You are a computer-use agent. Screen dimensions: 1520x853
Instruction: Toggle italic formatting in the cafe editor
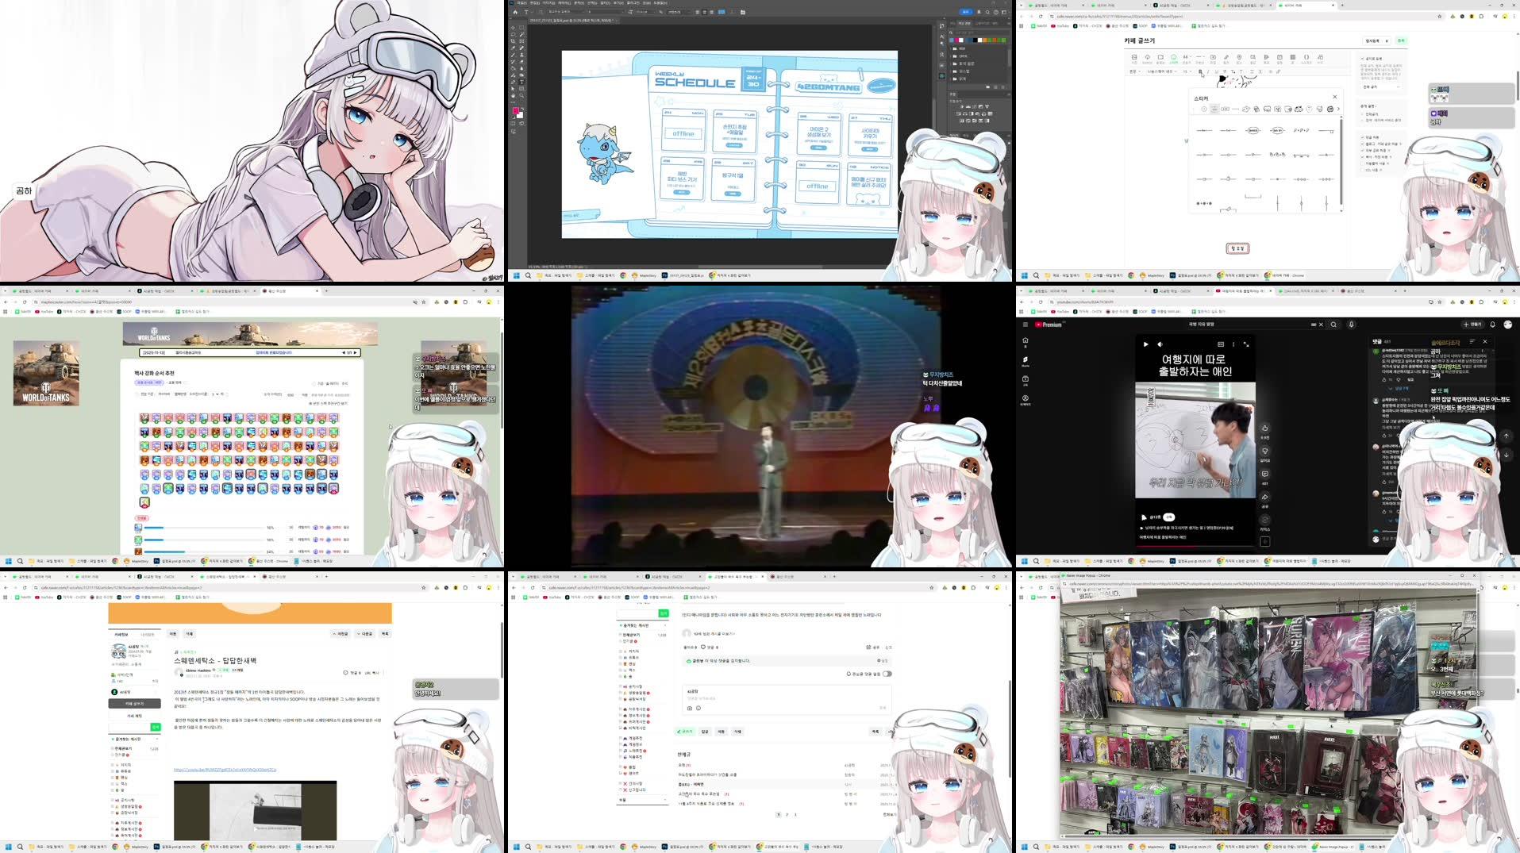1208,72
